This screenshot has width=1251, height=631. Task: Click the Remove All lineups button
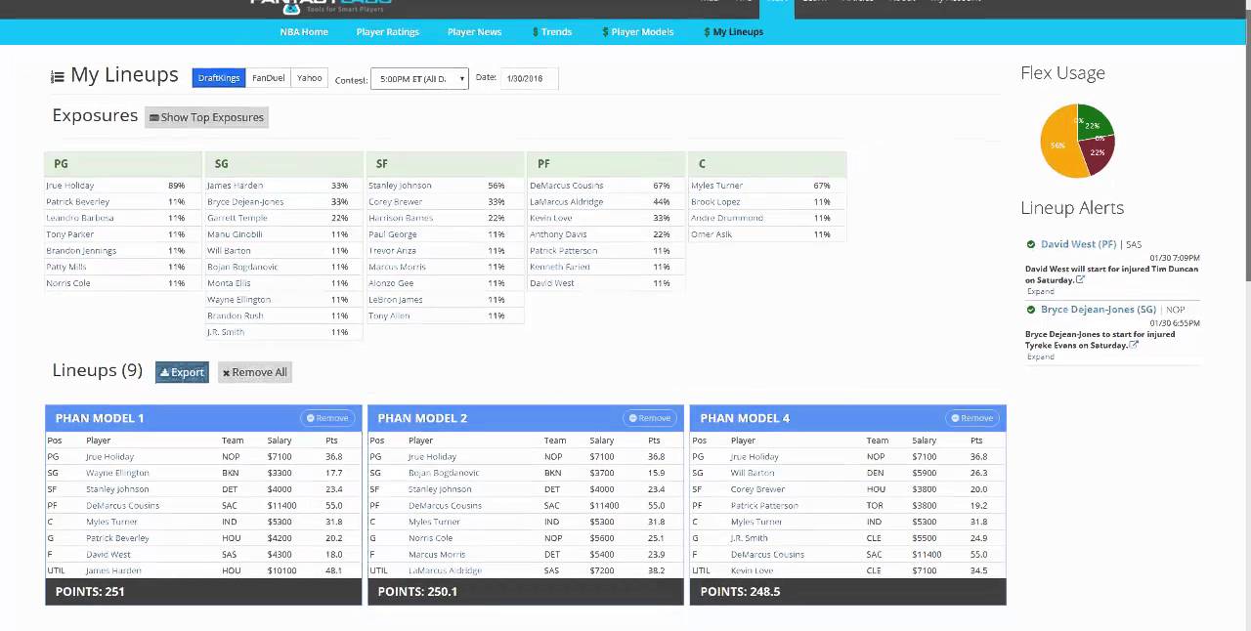click(254, 372)
